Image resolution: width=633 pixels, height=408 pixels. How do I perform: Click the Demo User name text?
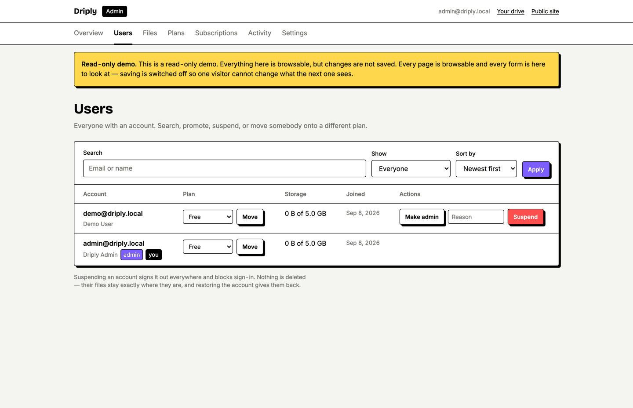point(98,224)
